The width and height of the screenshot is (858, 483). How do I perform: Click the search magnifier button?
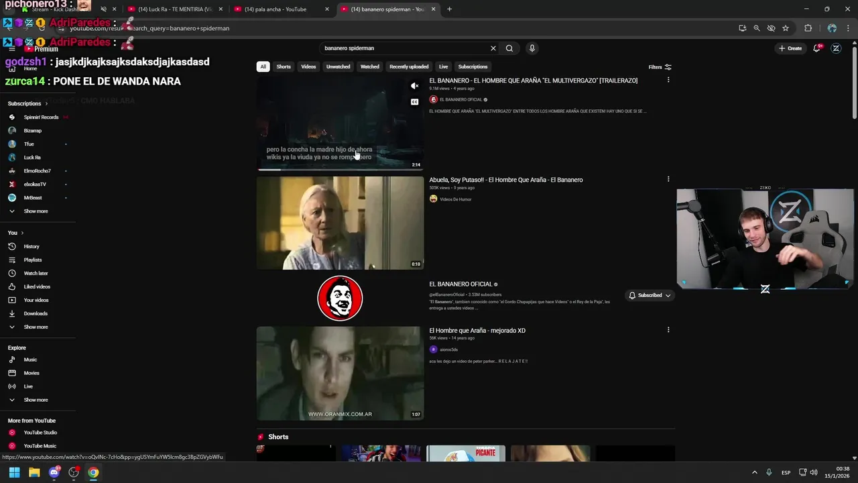click(509, 48)
